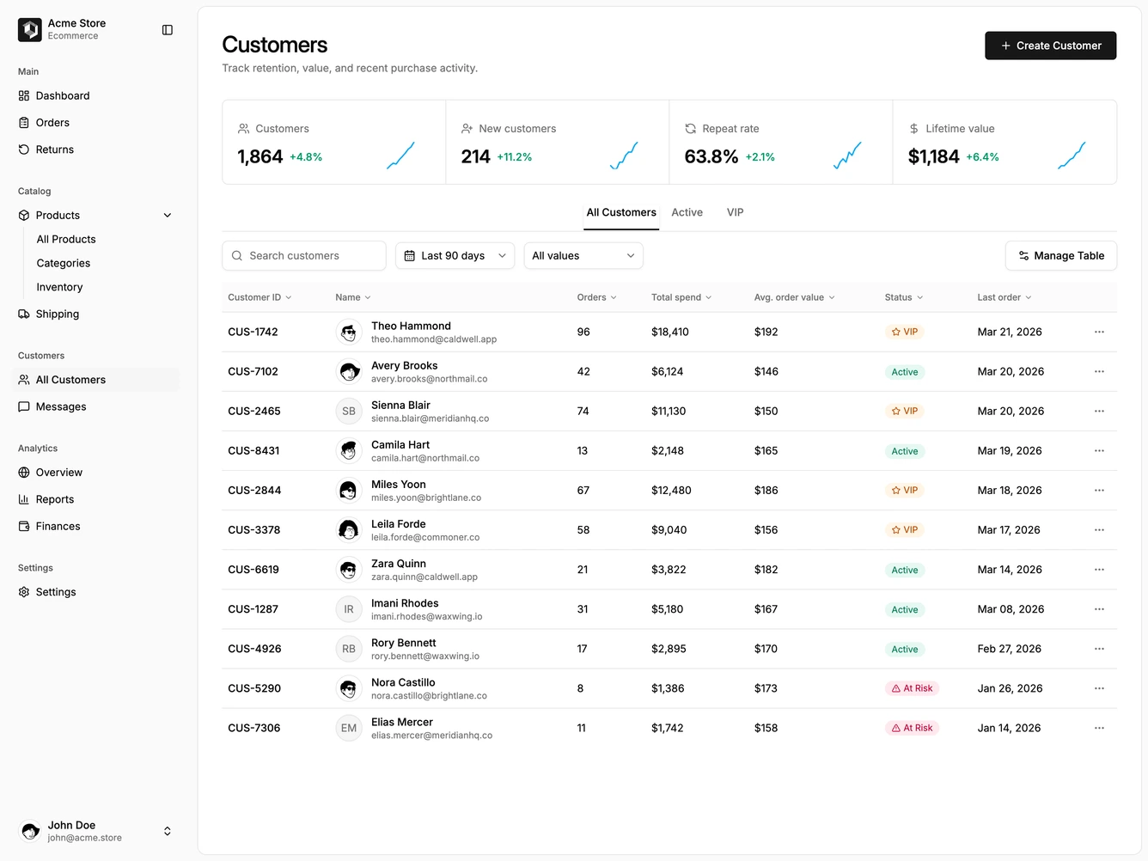Screen dimensions: 1148x861
Task: Sort by Avg. order value column
Action: [795, 297]
